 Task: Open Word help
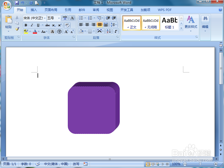pos(220,10)
